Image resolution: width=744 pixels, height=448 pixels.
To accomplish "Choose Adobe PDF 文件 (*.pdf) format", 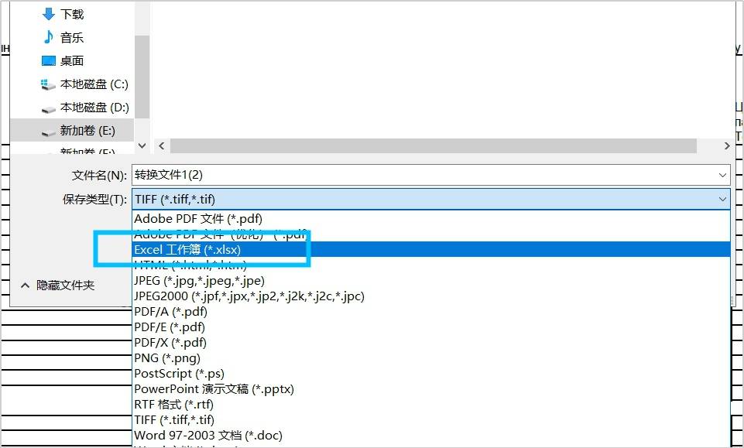I will [x=430, y=218].
